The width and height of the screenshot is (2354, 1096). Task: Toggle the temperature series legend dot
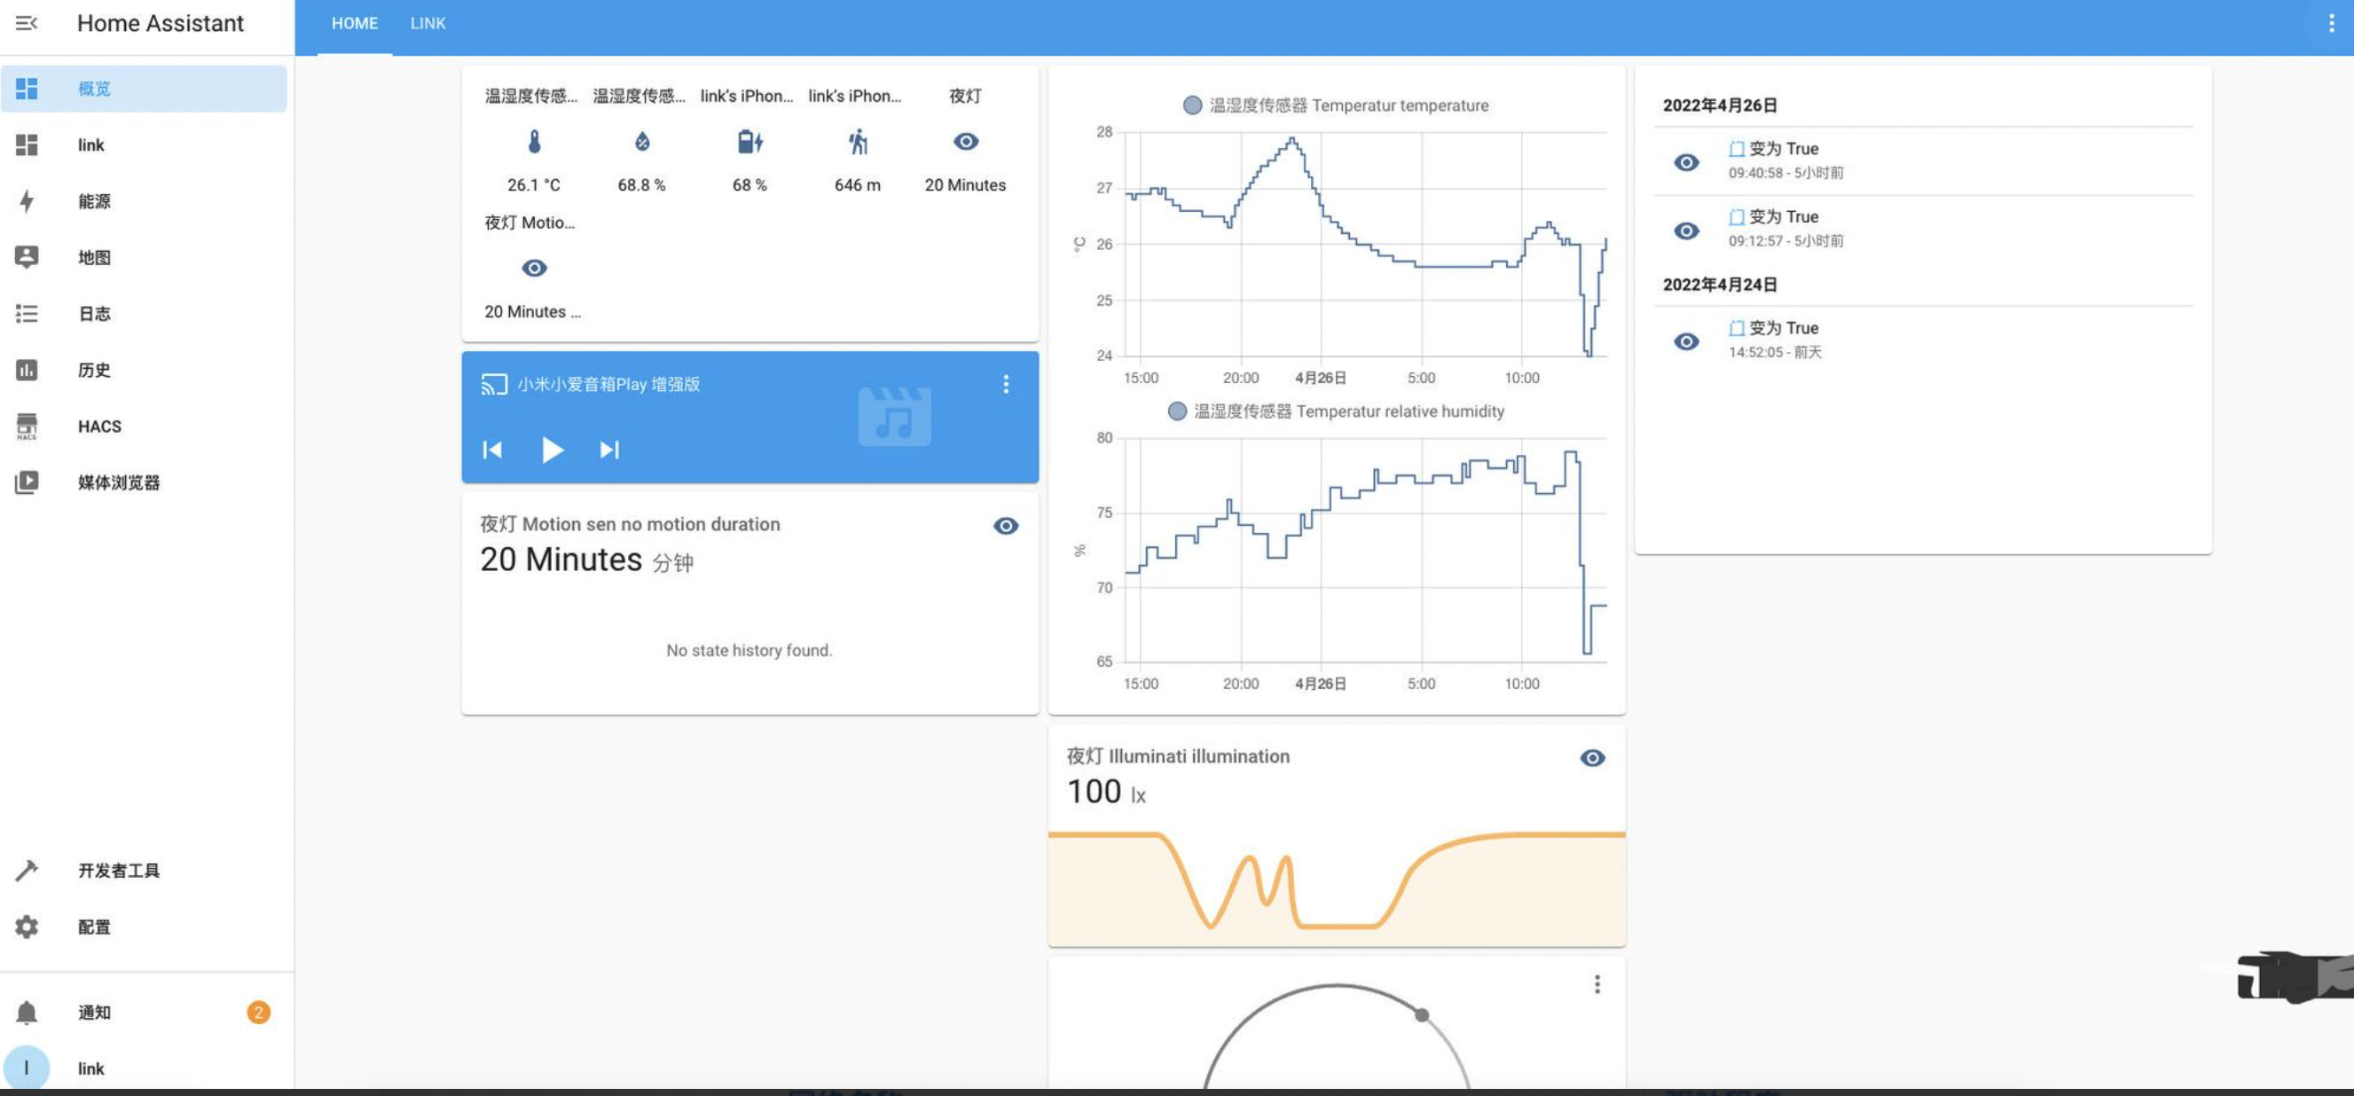[x=1193, y=106]
